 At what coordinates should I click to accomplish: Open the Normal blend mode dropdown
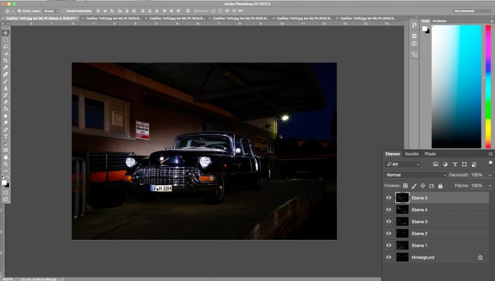[415, 175]
